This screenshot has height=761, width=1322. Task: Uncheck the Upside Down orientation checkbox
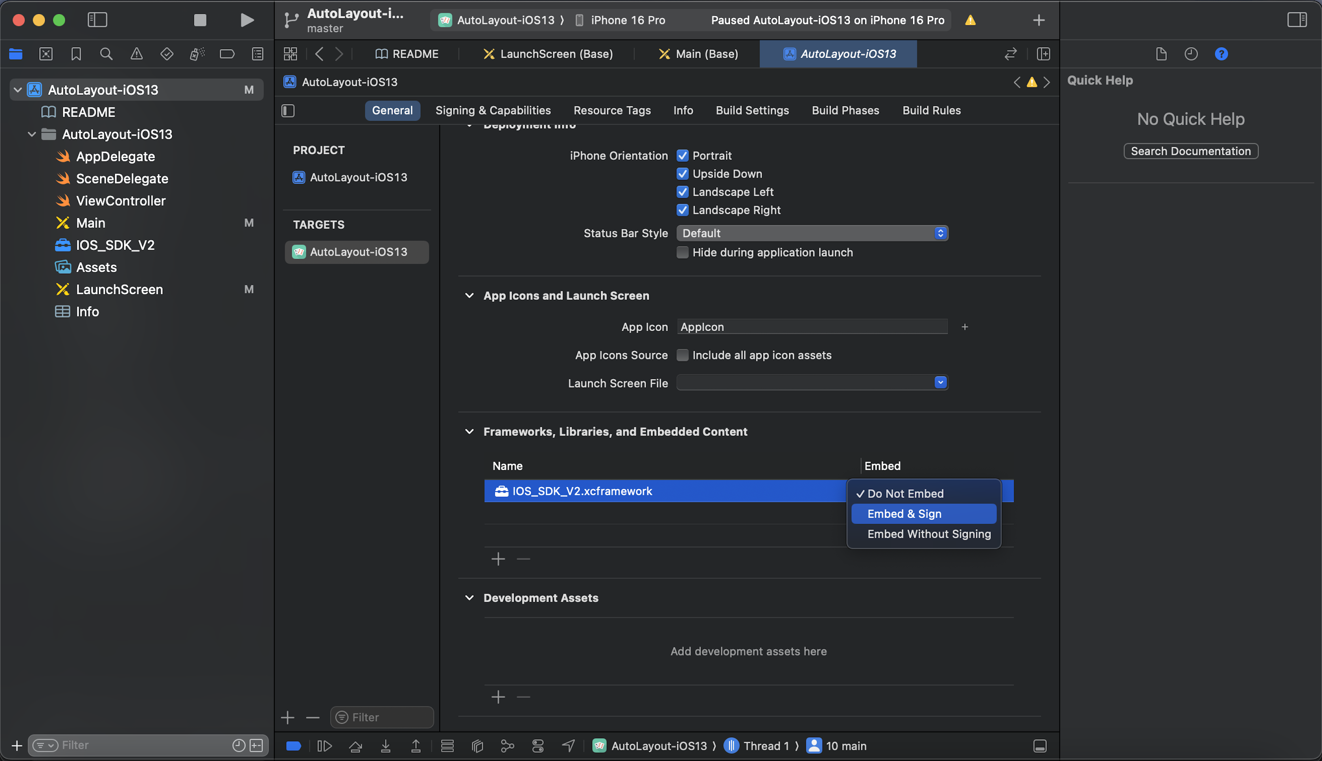tap(682, 174)
